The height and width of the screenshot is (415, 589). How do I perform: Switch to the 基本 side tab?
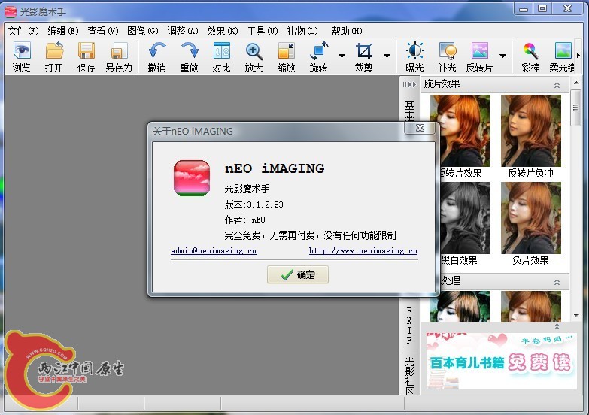(x=409, y=110)
